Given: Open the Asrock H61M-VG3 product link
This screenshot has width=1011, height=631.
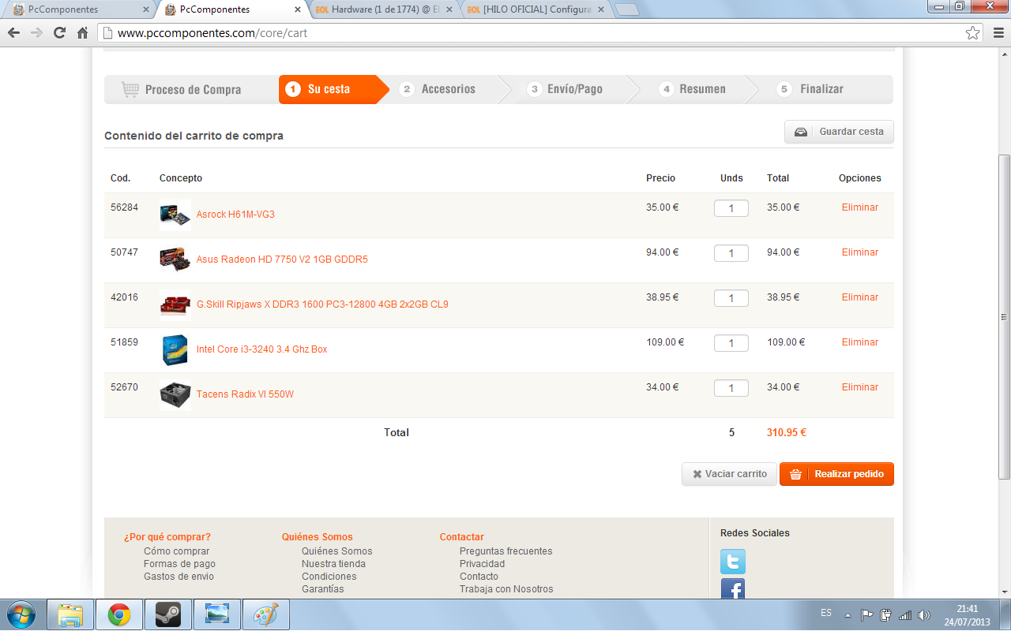Looking at the screenshot, I should pos(235,215).
